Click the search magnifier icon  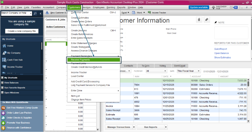35,13
